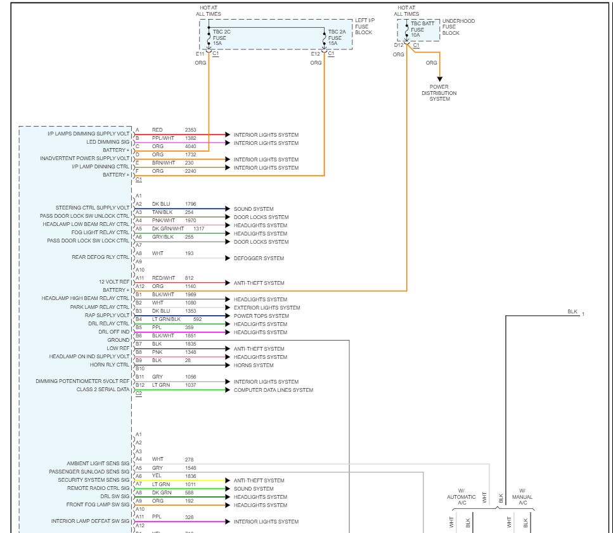The height and width of the screenshot is (533, 613).
Task: Click the TBC BATT 10A fuse symbol
Action: point(406,30)
